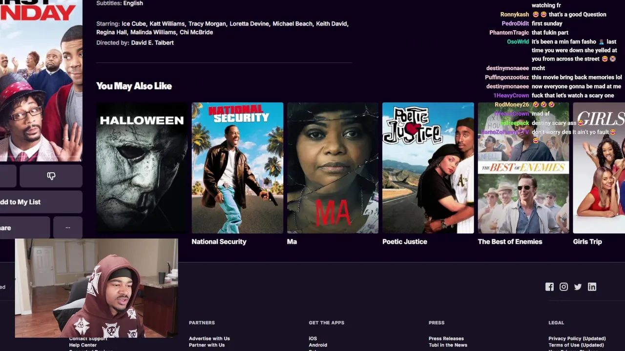Open the Girls Trip poster
This screenshot has height=351, width=625.
pos(599,168)
